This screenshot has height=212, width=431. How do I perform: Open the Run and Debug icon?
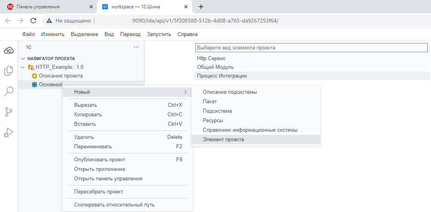click(9, 133)
